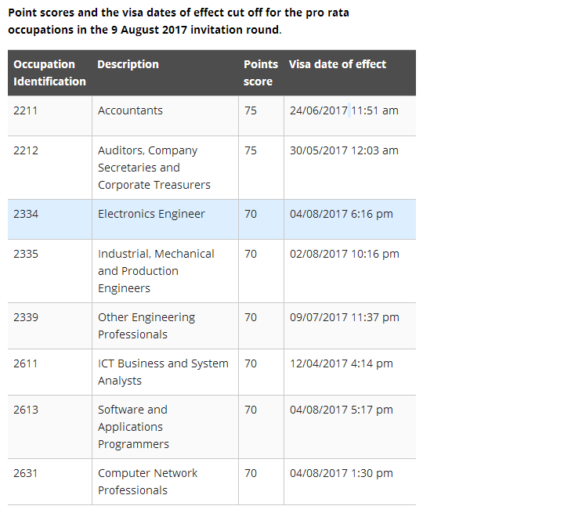Screen dimensions: 564x506
Task: Select the 30/05/2017 12:03 am date
Action: click(343, 150)
